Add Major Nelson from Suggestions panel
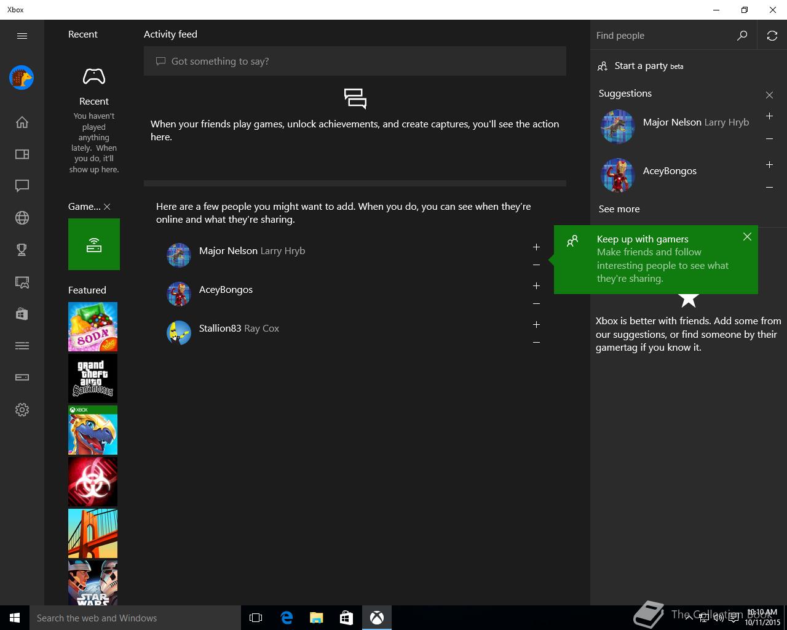 pos(769,116)
